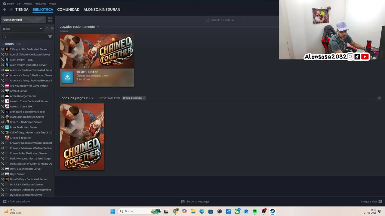Open the COMUNIDAD tab
The image size is (385, 216).
tap(68, 10)
